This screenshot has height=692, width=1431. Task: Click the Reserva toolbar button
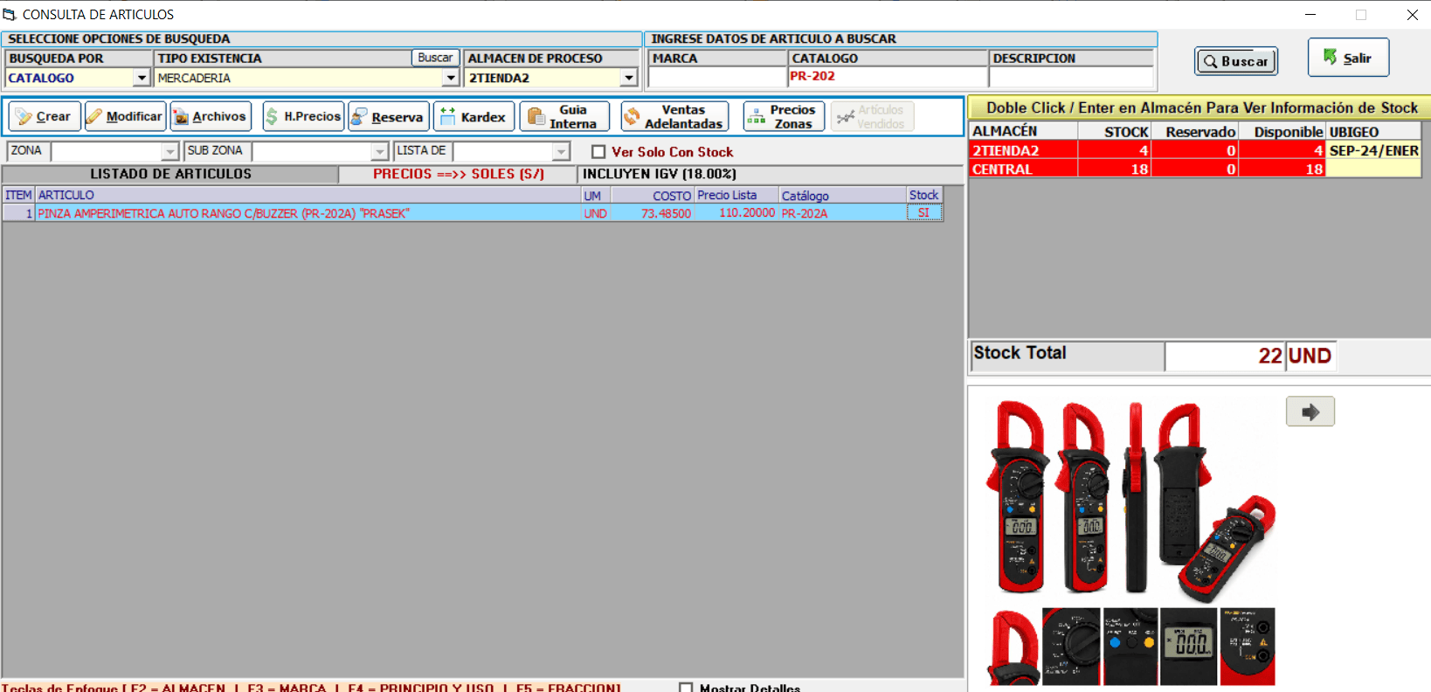click(x=389, y=116)
